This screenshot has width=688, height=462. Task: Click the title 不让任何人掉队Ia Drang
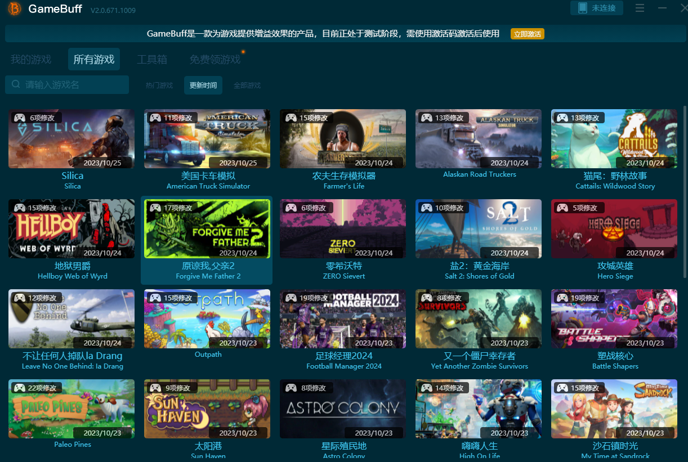point(72,356)
